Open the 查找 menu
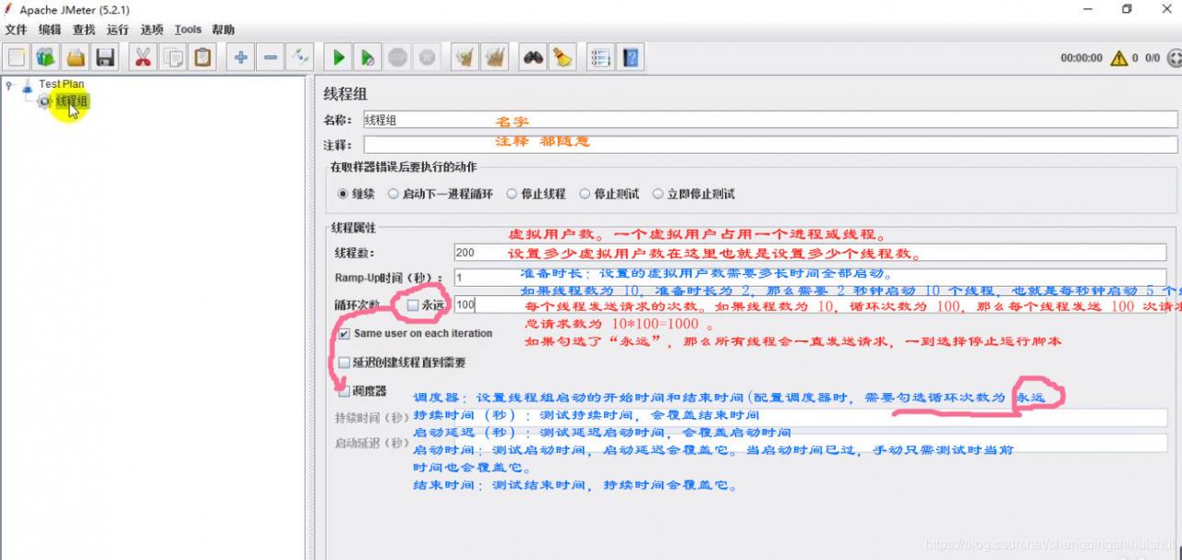The height and width of the screenshot is (560, 1182). point(84,30)
